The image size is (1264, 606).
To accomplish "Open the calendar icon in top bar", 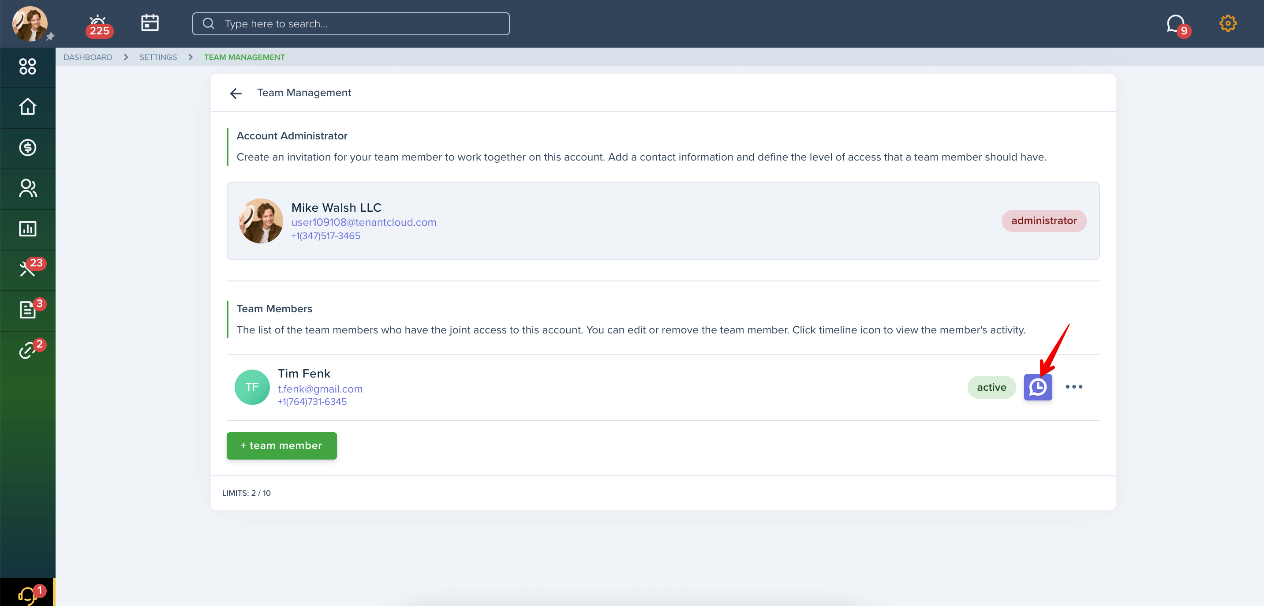I will click(150, 22).
